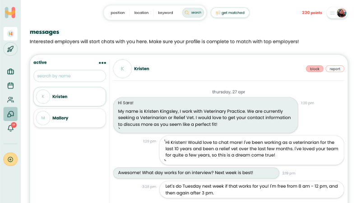361x203 pixels.
Task: Open the people icon in sidebar
Action: pyautogui.click(x=10, y=100)
